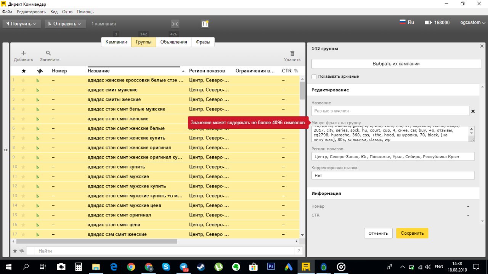Screen dimensions: 488x274
Task: Click the collapse panels arrows icon in top toolbar
Action: pyautogui.click(x=175, y=24)
